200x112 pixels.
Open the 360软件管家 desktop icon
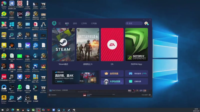coord(4,25)
